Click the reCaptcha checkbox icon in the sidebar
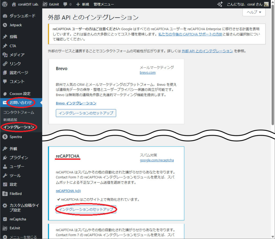 (5, 219)
